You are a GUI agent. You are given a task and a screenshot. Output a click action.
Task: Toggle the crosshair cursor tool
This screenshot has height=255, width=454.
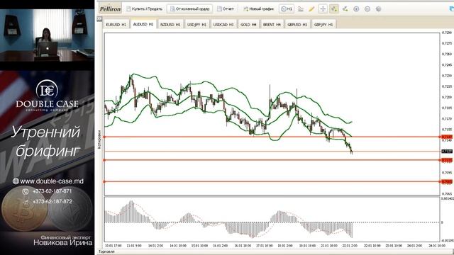(x=323, y=9)
